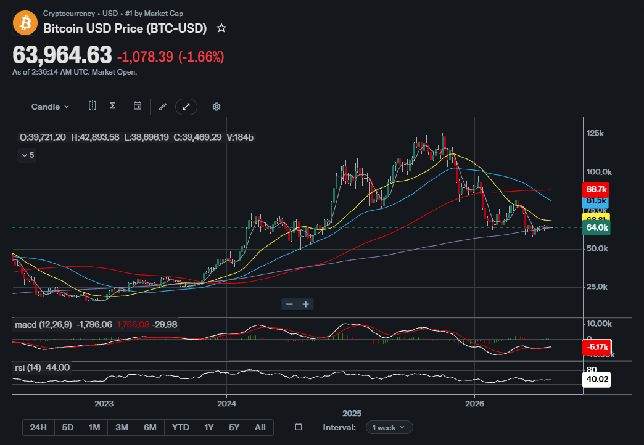Viewport: 644px width, 445px height.
Task: Click the macd (12,26,9) indicator label
Action: pyautogui.click(x=43, y=325)
